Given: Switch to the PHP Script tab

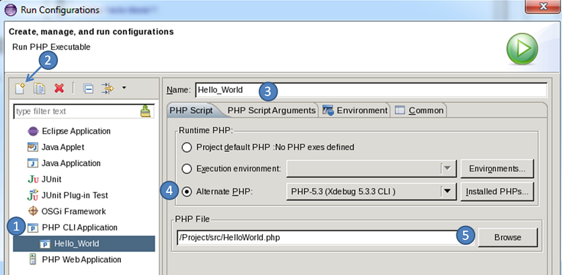Looking at the screenshot, I should (191, 110).
